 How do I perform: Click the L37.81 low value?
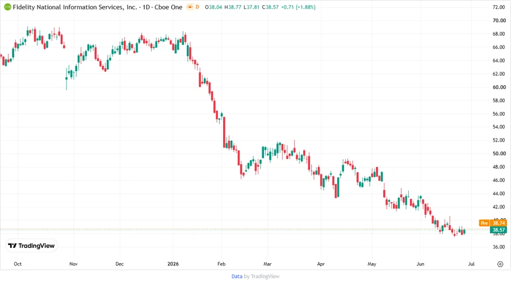click(x=252, y=7)
